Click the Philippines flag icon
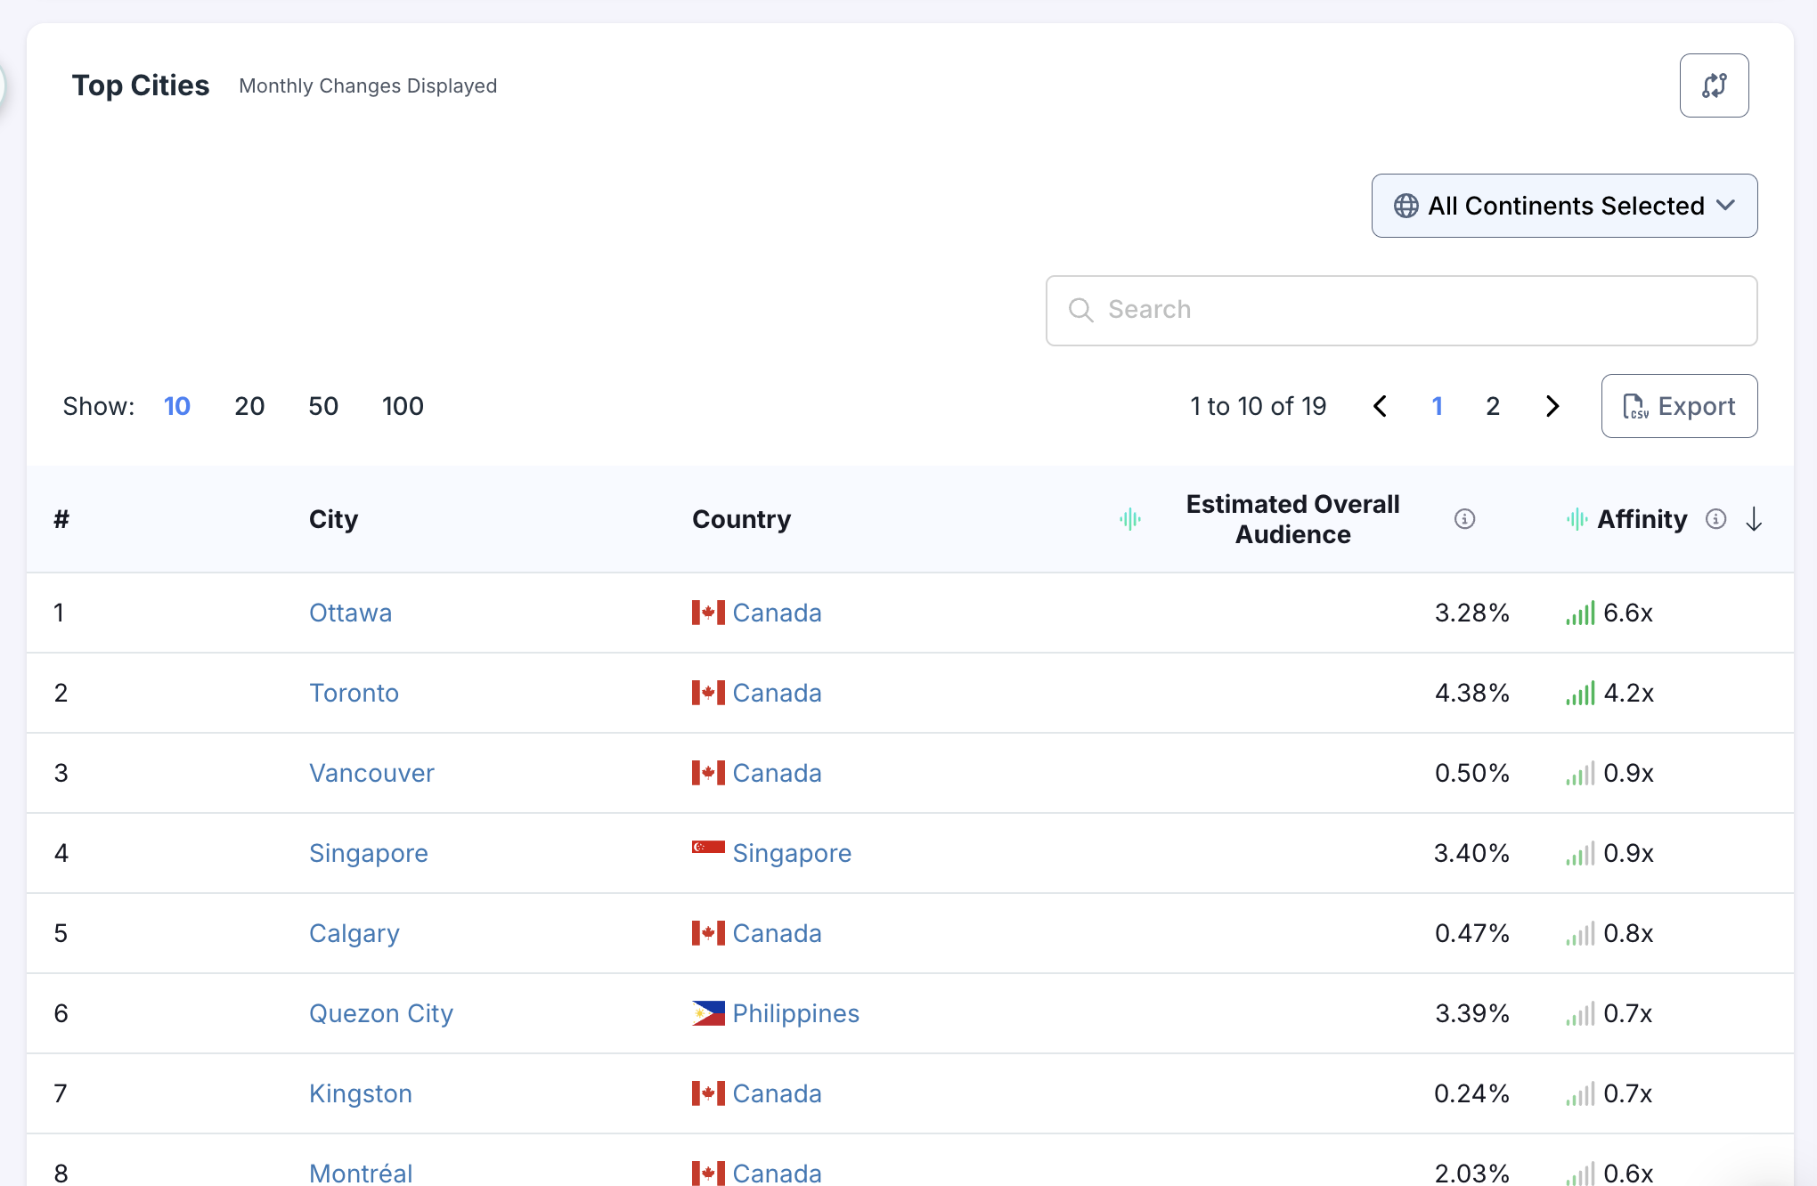This screenshot has height=1186, width=1817. (708, 1013)
